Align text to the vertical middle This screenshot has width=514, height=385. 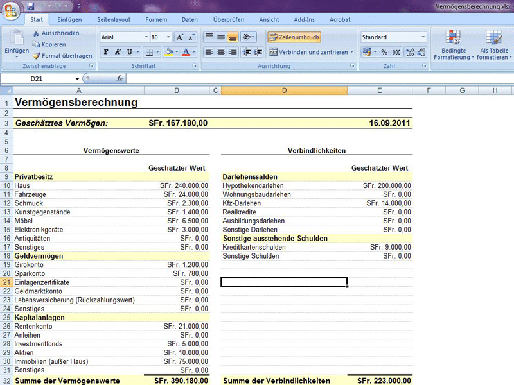point(221,37)
